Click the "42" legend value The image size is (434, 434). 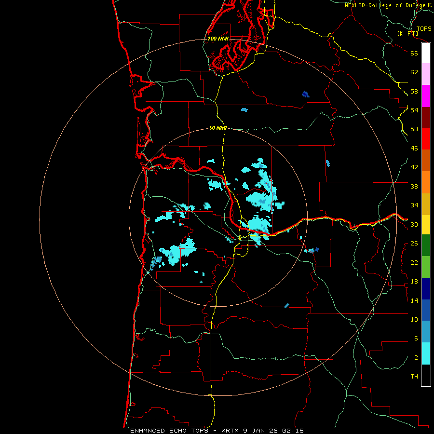414,167
